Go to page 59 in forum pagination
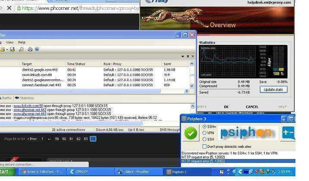The height and width of the screenshot is (181, 309). (57, 139)
